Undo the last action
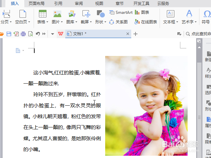211x158 pixels. click(x=38, y=34)
